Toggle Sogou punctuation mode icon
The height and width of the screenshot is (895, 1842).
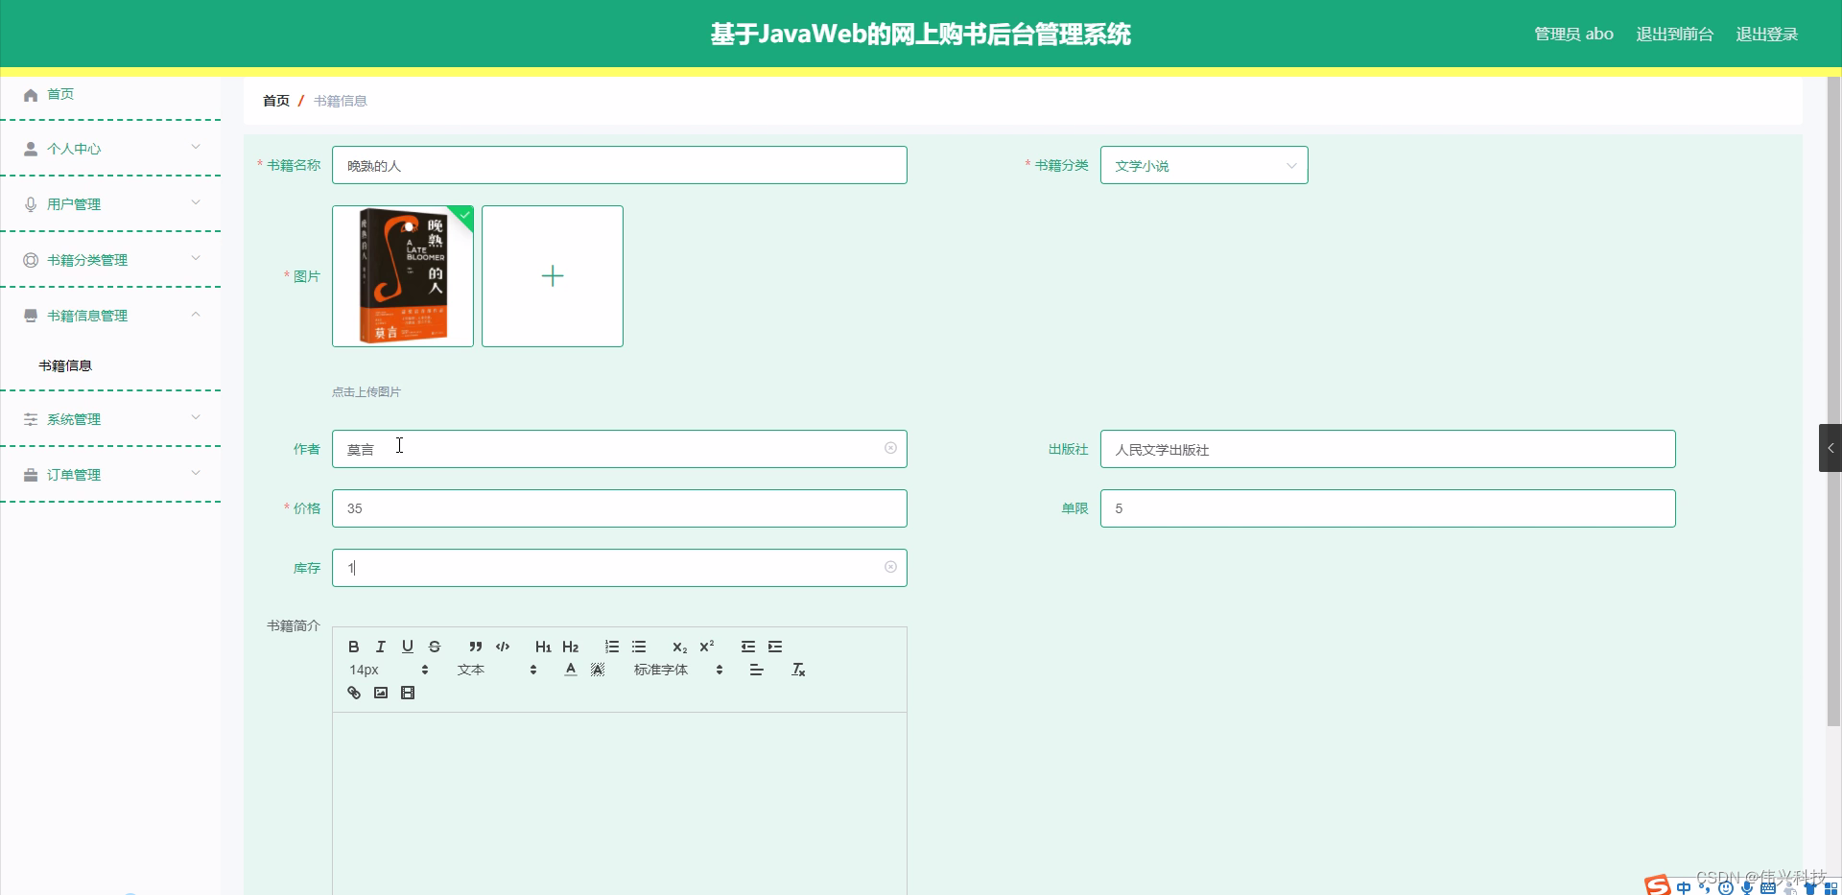1705,887
